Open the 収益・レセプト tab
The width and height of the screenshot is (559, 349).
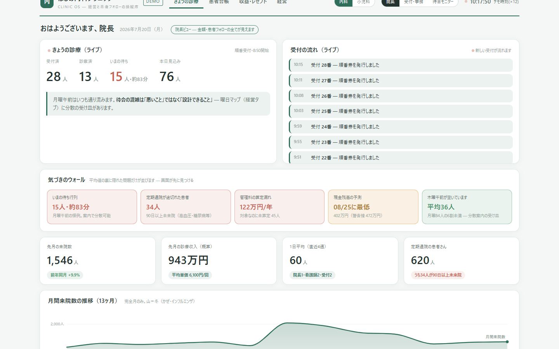pyautogui.click(x=253, y=2)
